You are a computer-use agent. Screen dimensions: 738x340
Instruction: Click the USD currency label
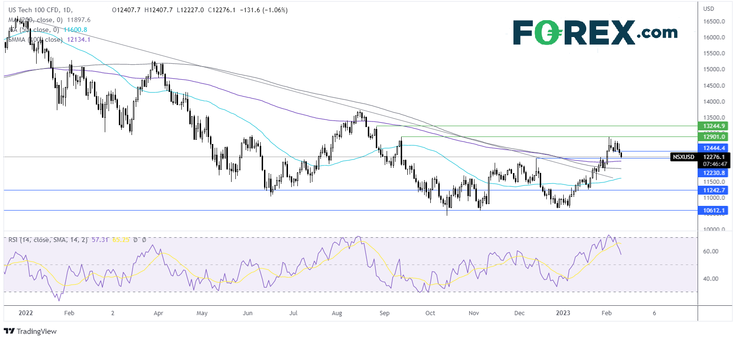708,9
